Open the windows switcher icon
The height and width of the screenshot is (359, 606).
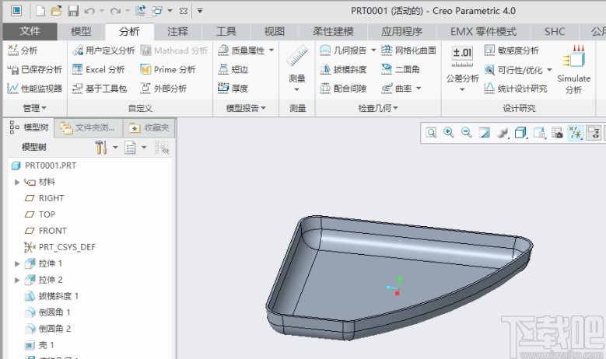pos(157,11)
